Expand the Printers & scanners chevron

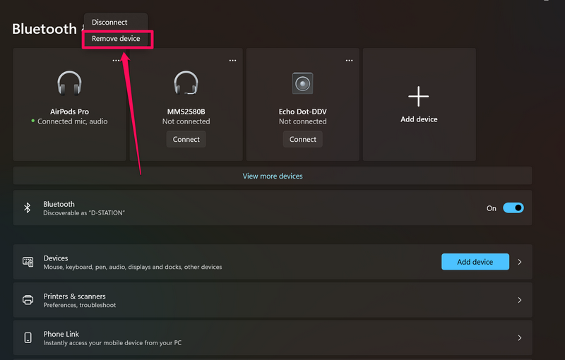click(520, 300)
